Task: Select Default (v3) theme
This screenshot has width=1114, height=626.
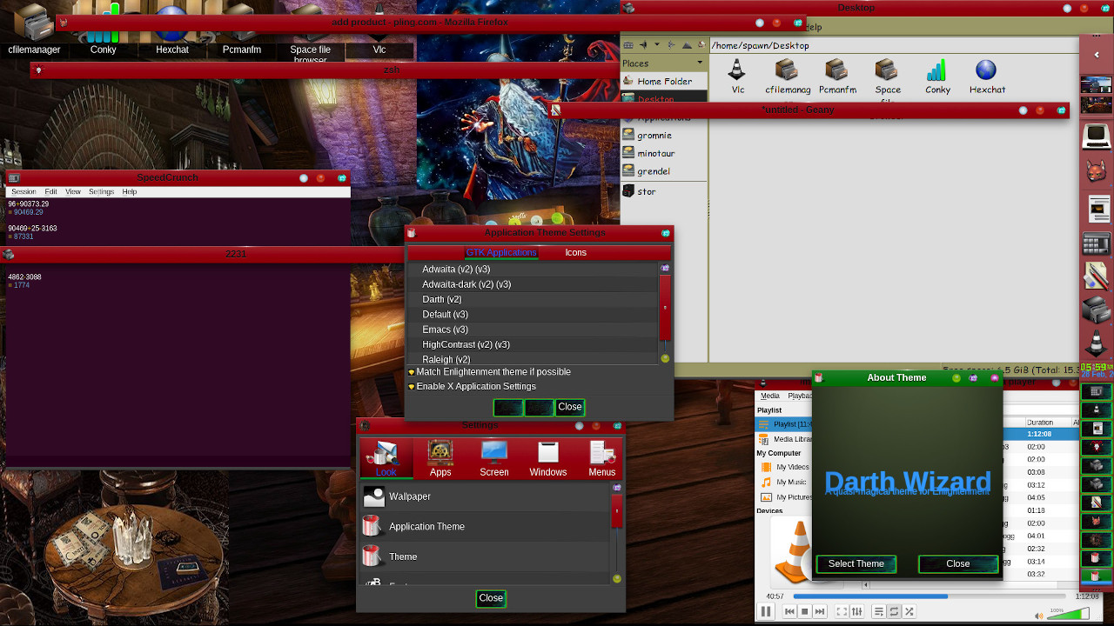Action: (533, 315)
